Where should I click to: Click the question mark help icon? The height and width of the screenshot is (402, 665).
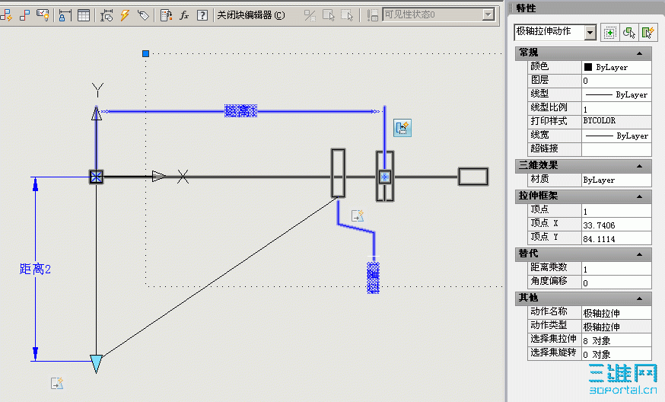pos(202,15)
